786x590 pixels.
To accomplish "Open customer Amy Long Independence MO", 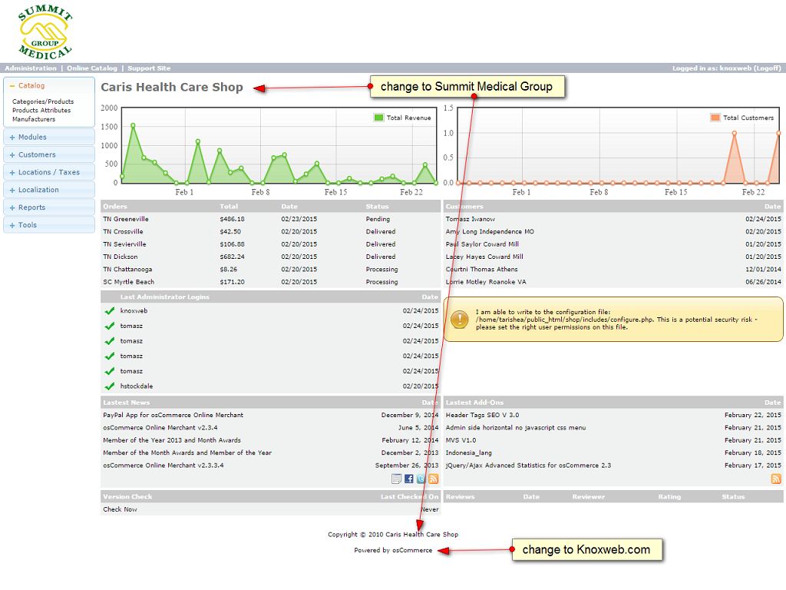I will (x=490, y=232).
